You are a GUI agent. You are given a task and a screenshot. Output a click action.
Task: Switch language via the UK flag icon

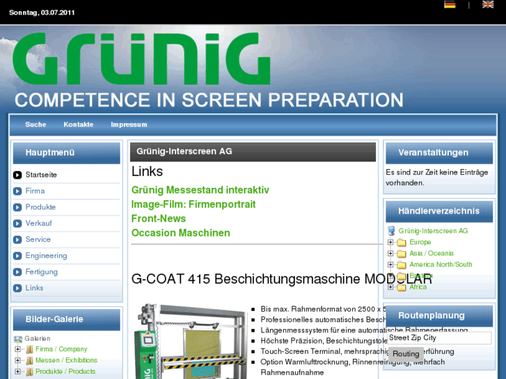coord(488,4)
